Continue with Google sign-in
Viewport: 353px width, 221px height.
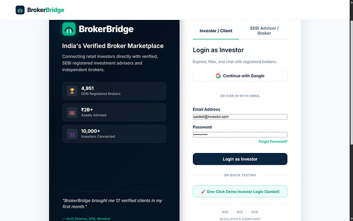point(240,76)
